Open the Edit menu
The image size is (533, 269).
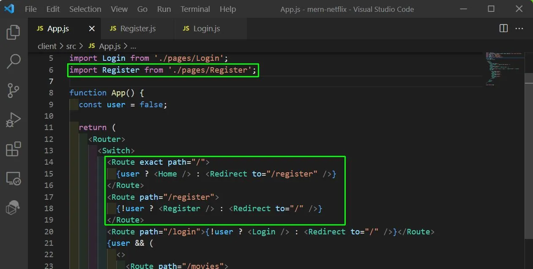[x=53, y=9]
